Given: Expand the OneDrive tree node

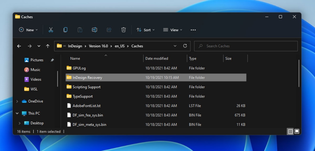Looking at the screenshot, I should 17,101.
